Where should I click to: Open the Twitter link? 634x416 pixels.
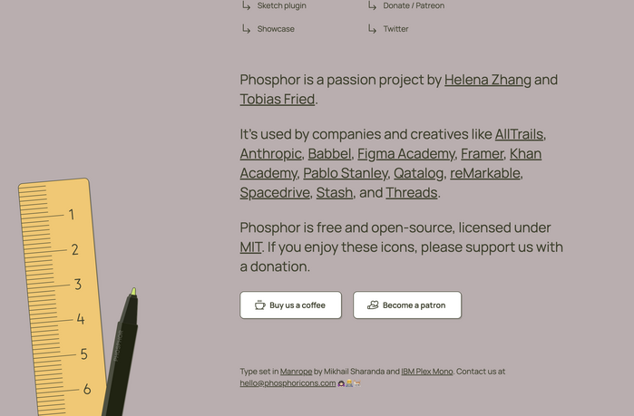click(395, 29)
